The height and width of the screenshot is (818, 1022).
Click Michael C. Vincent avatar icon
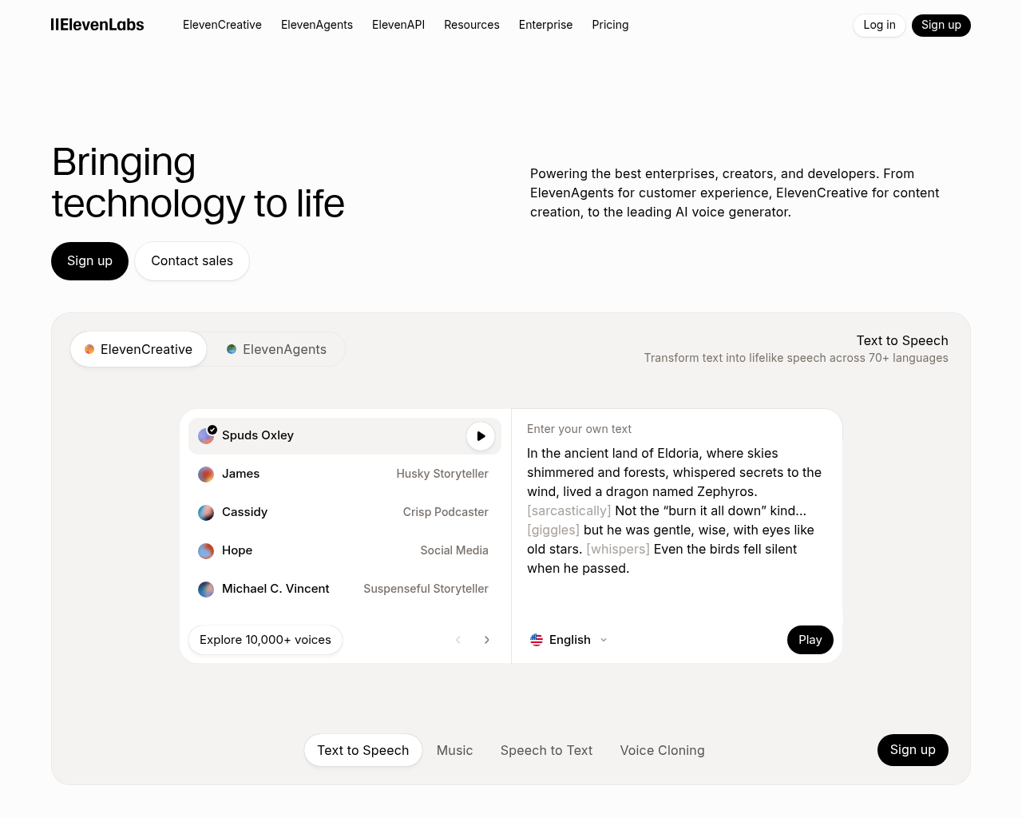pyautogui.click(x=206, y=590)
